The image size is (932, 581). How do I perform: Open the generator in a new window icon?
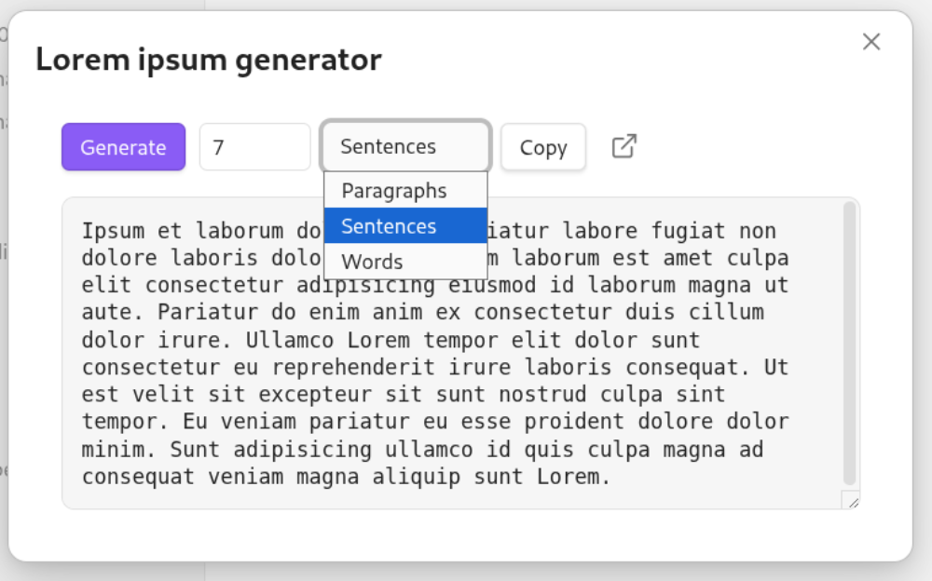(624, 146)
